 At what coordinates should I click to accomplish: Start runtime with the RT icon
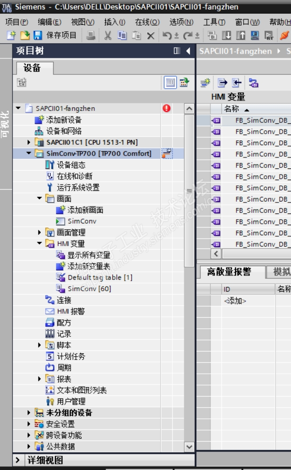tap(269, 36)
